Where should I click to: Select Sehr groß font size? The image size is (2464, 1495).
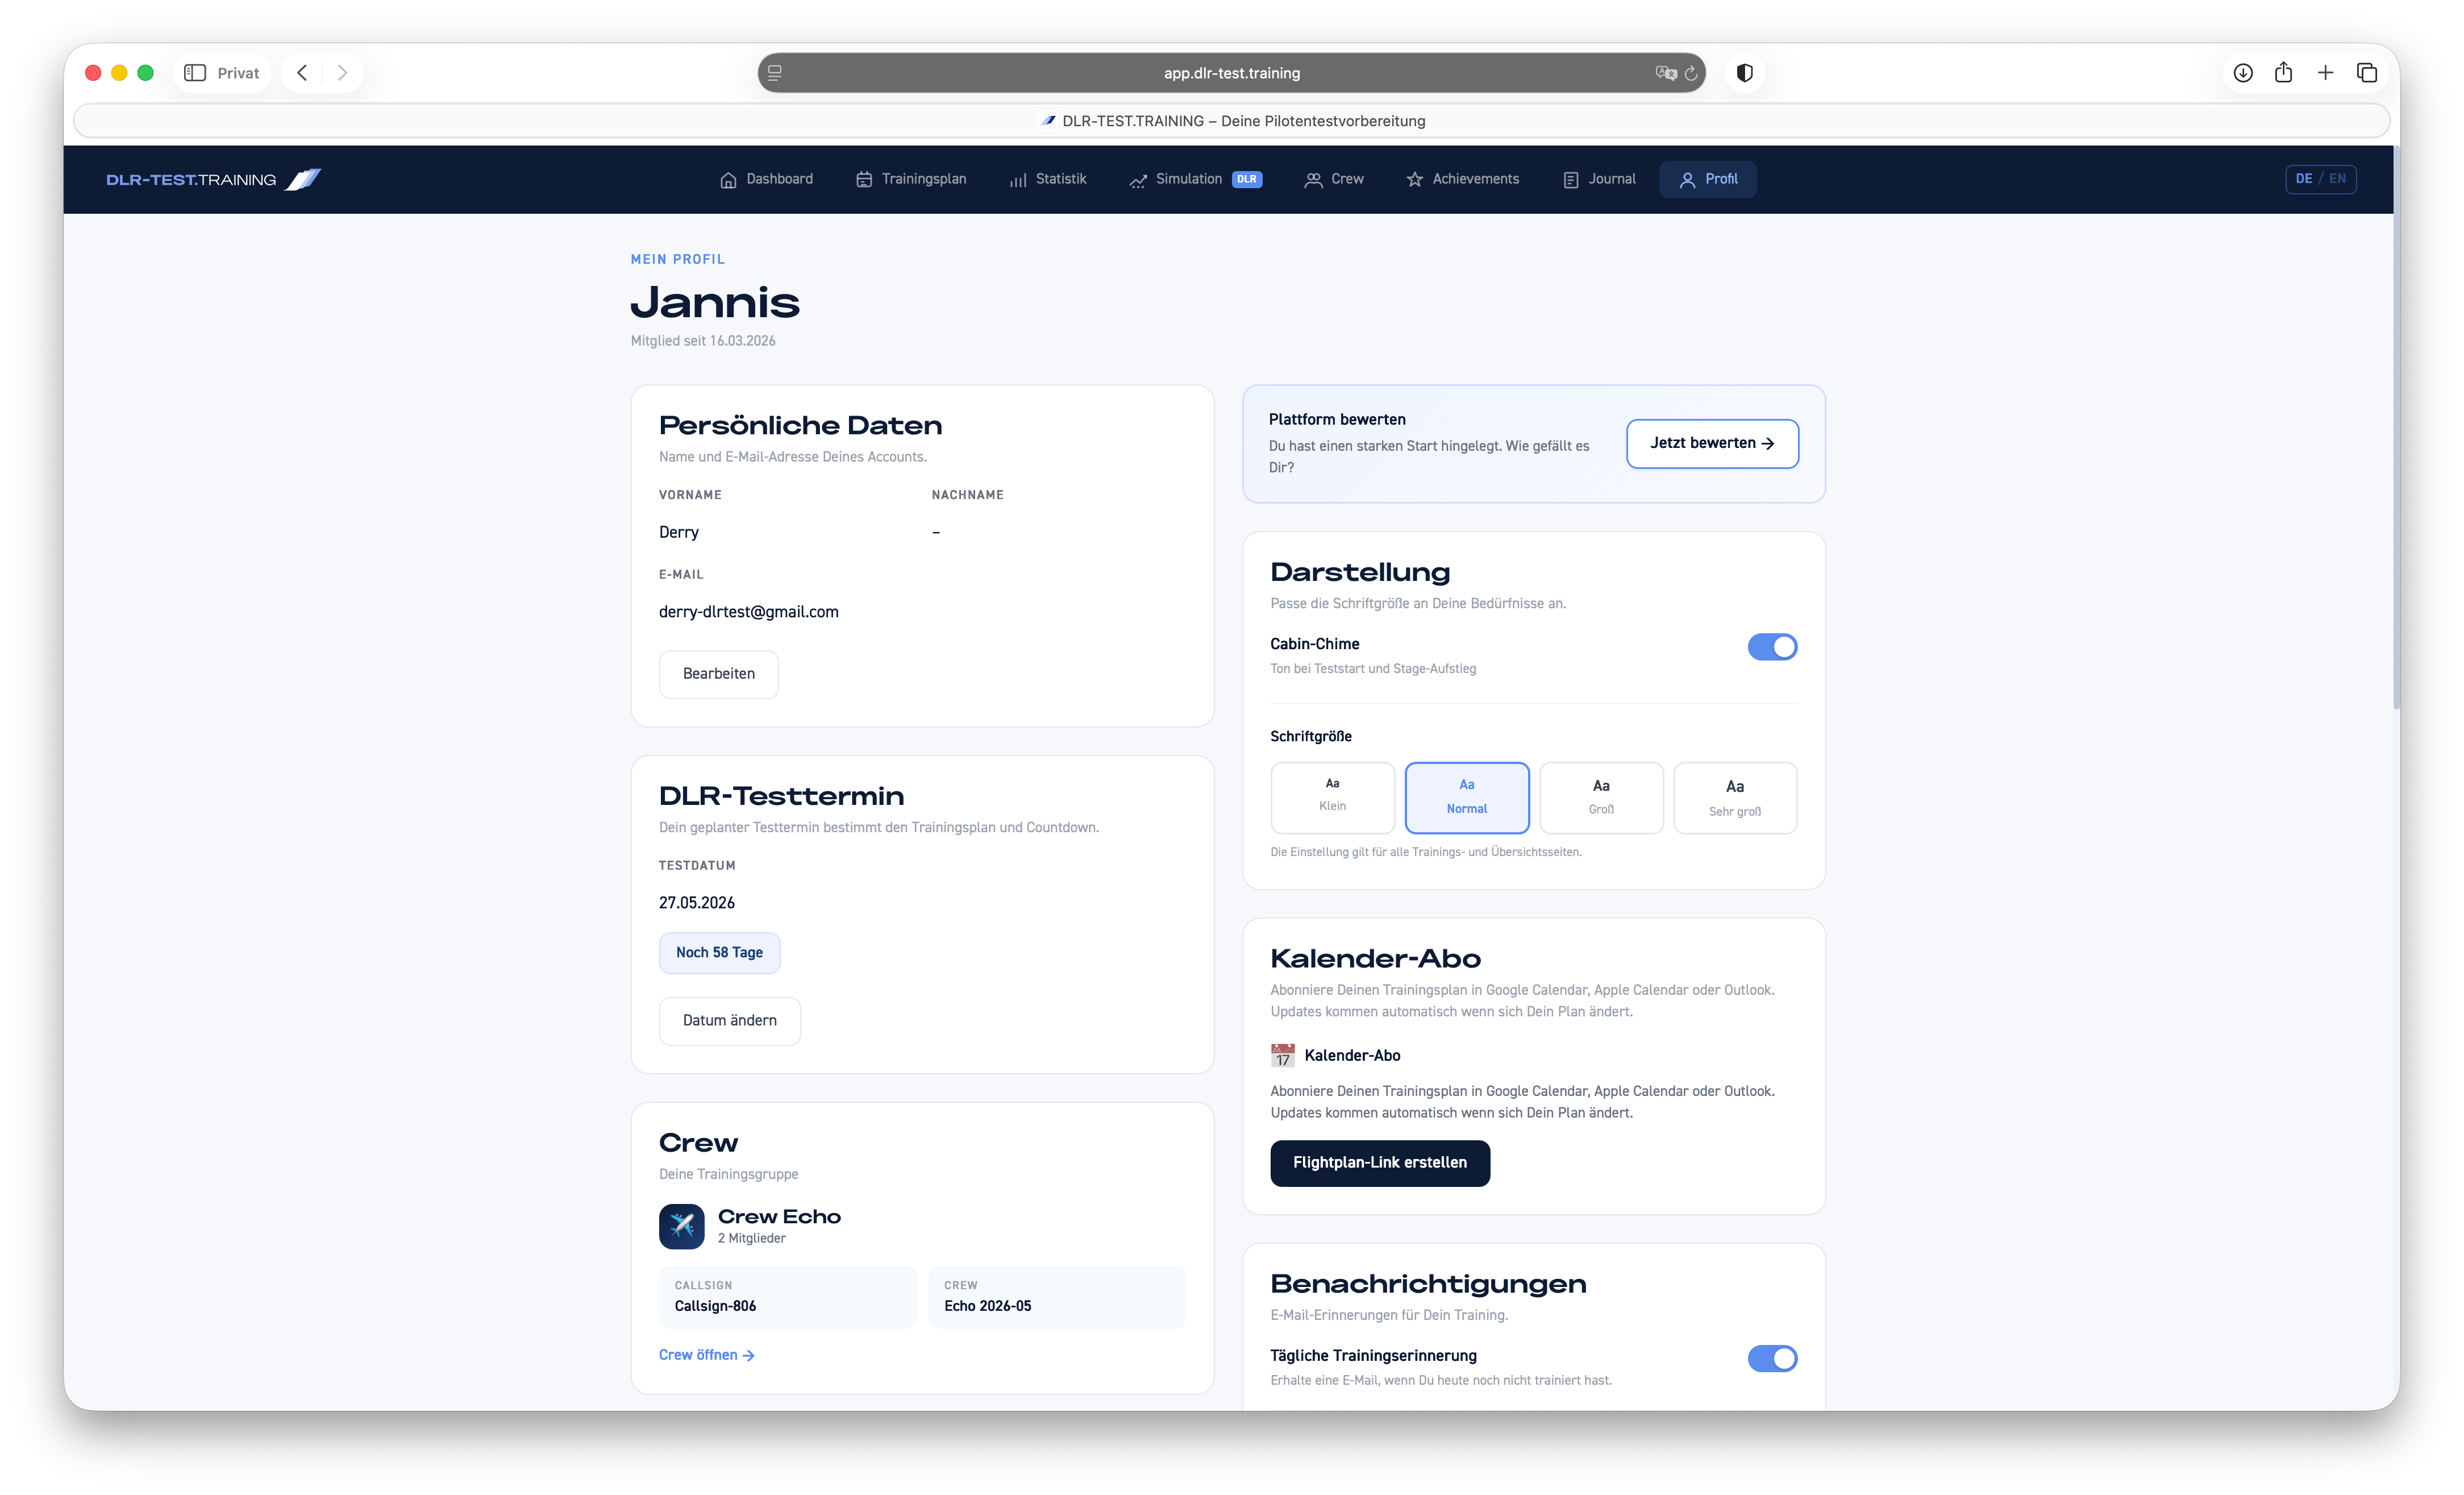[1735, 797]
